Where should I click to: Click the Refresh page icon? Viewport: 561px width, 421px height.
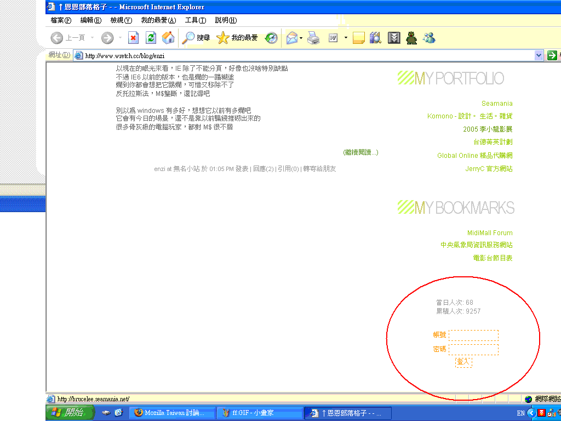pyautogui.click(x=151, y=38)
